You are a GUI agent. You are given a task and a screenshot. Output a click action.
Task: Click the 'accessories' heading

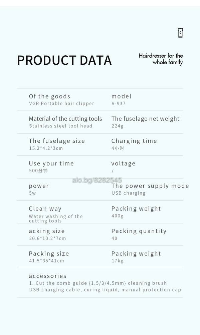click(x=48, y=276)
